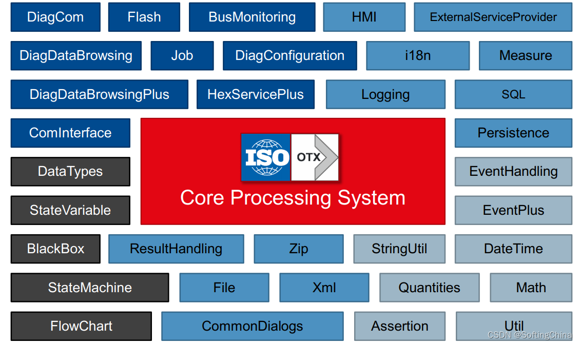The image size is (580, 345).
Task: Click the CSDN @SoftingChina watermark
Action: 530,335
